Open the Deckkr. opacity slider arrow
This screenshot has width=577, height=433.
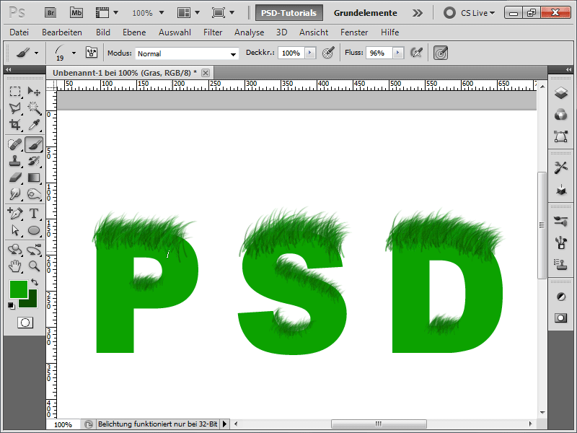click(310, 53)
